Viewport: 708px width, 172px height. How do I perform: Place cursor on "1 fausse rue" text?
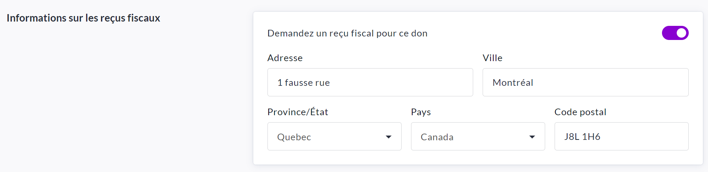pos(304,83)
